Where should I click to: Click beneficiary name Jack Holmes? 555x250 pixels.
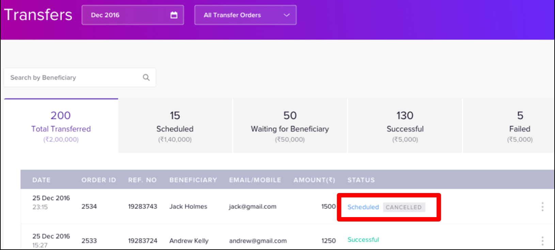188,207
